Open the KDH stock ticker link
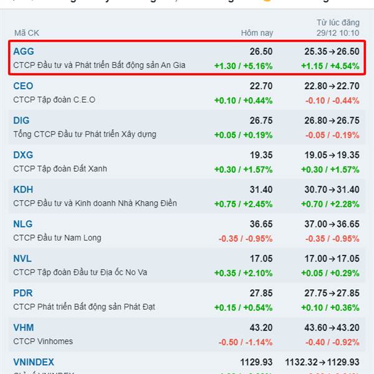Screen dimensions: 374x374 pyautogui.click(x=23, y=189)
